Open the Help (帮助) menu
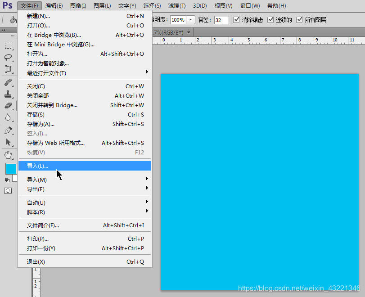The image size is (365, 297). click(x=276, y=5)
